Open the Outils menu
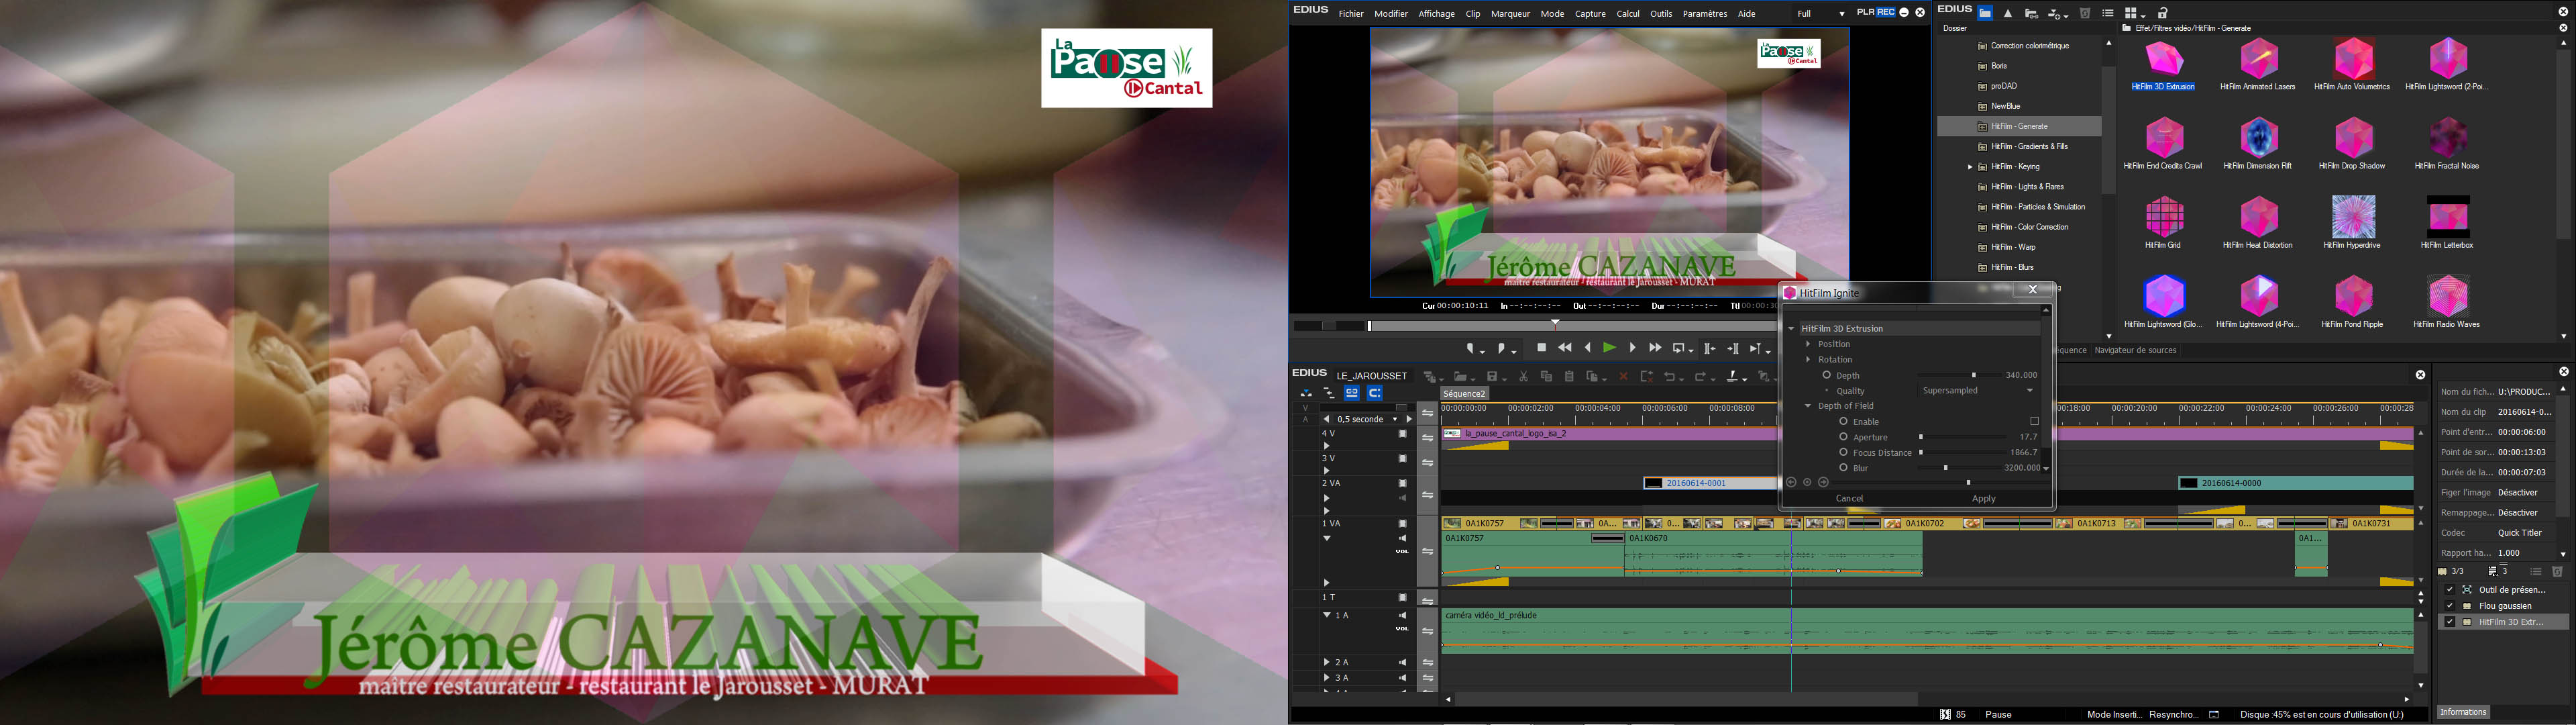The image size is (2576, 725). coord(1661,14)
